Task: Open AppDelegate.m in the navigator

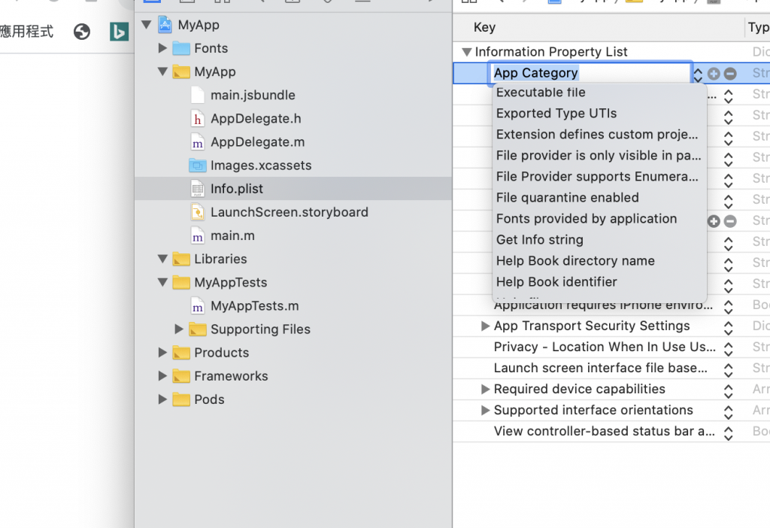Action: tap(257, 142)
